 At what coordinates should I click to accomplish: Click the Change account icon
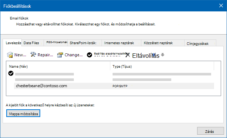pyautogui.click(x=60, y=55)
